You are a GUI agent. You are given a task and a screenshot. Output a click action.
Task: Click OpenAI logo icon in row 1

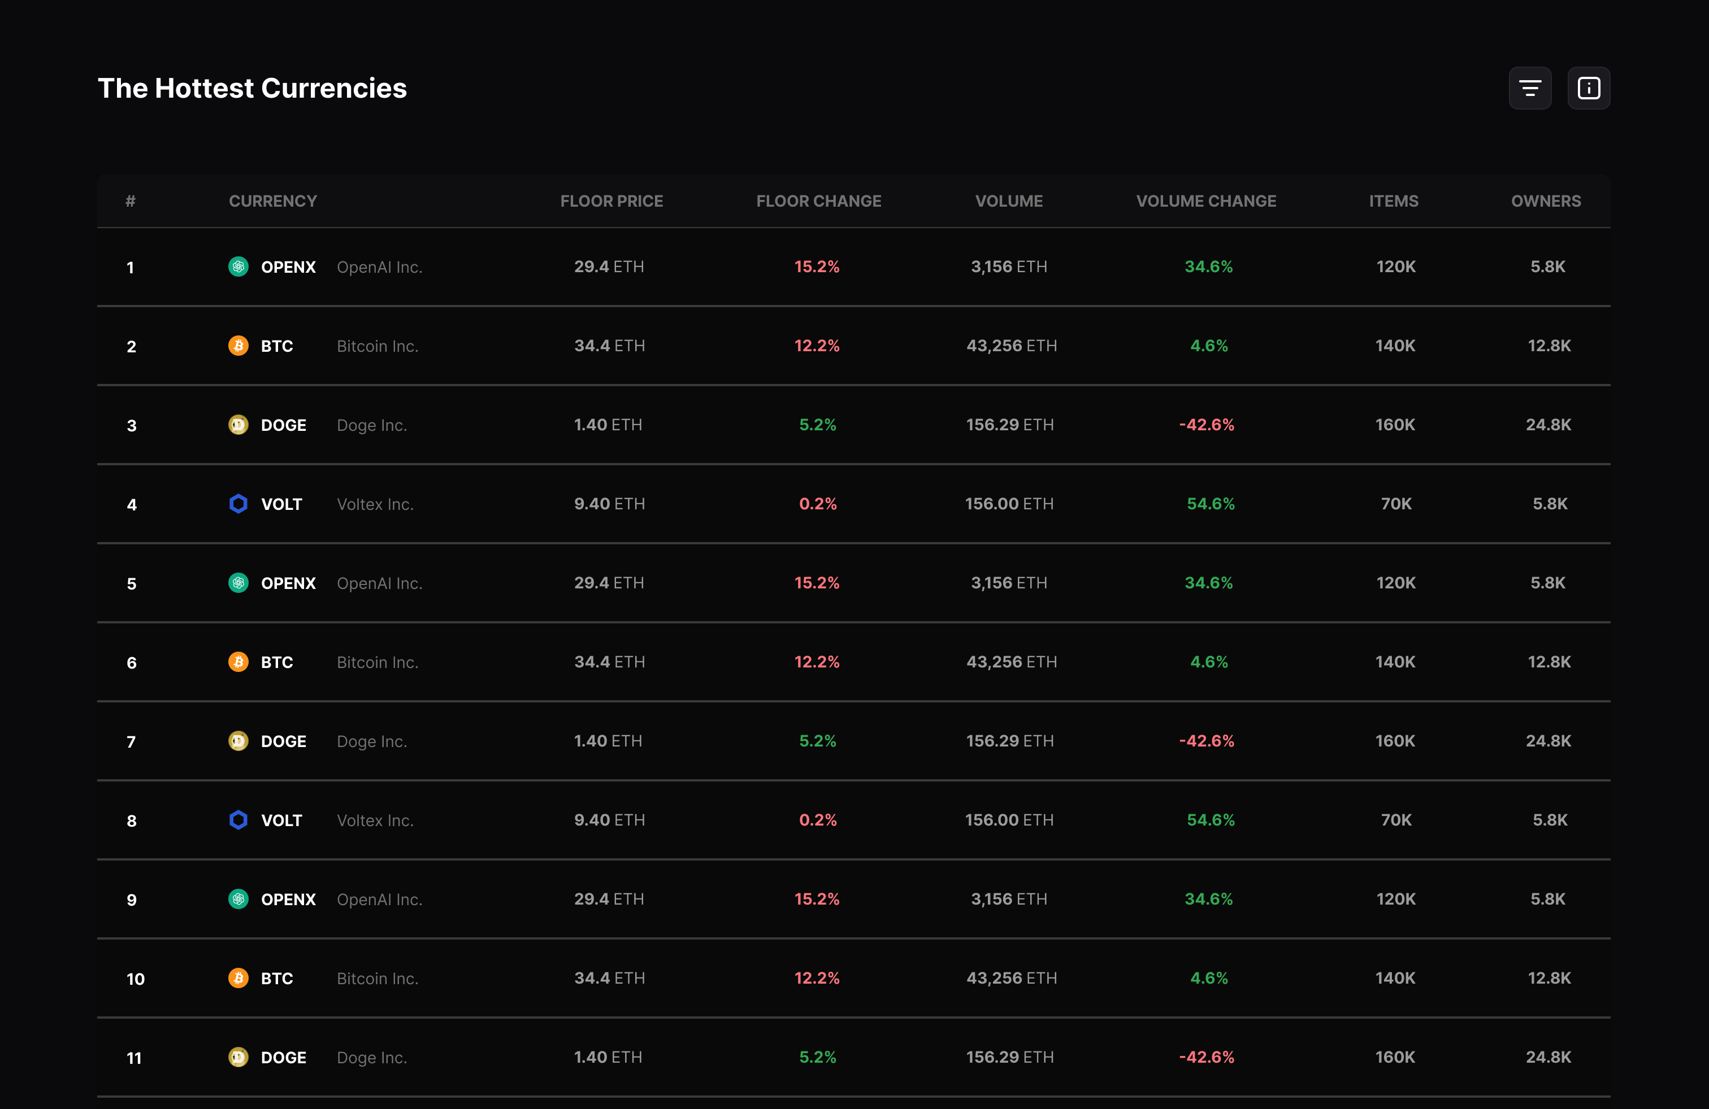click(x=238, y=267)
